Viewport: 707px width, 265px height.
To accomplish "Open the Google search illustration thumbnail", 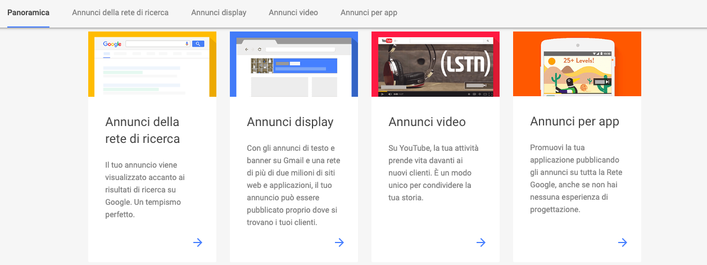I will tap(152, 64).
